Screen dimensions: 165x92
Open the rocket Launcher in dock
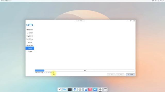[x=60, y=89]
